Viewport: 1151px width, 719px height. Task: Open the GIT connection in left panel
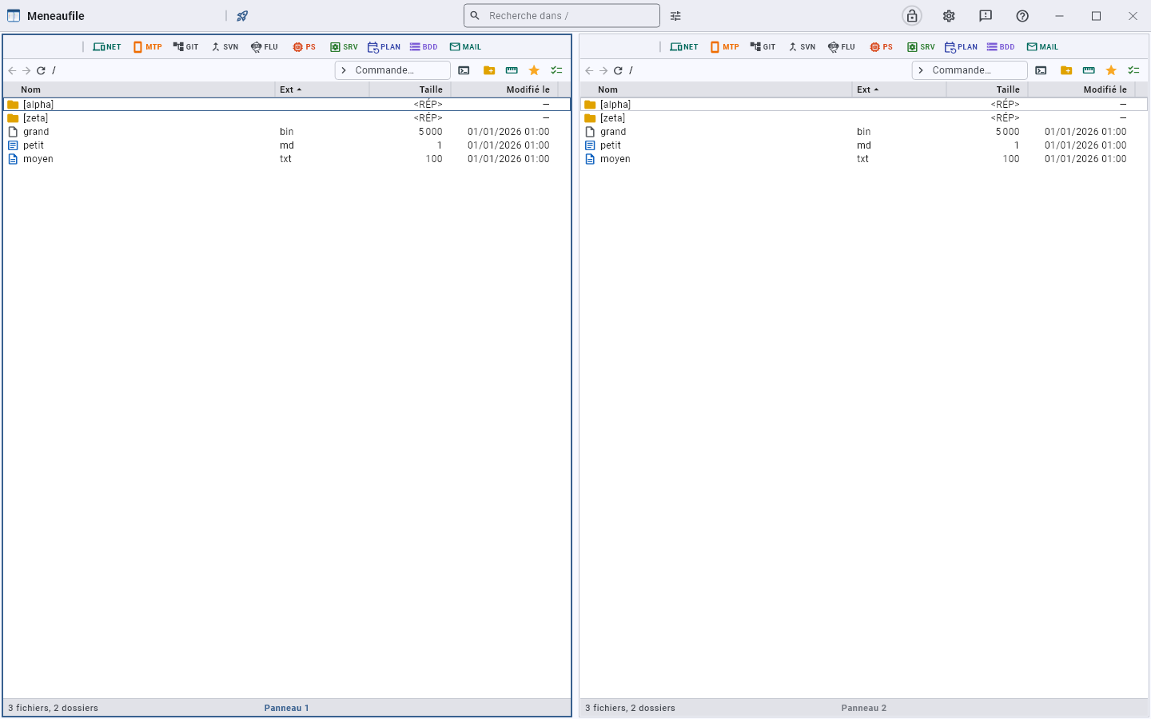point(185,47)
